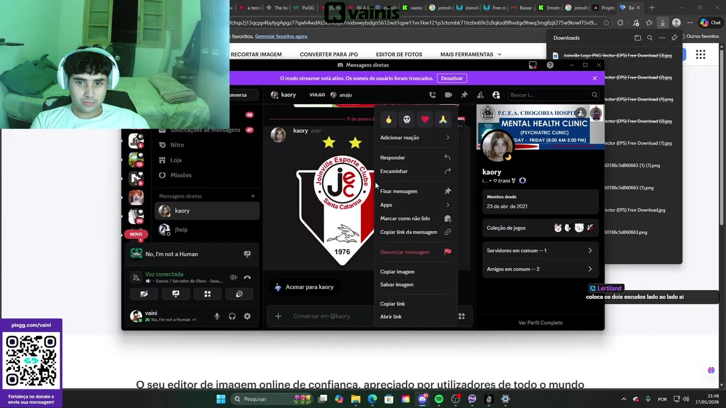Image resolution: width=726 pixels, height=408 pixels.
Task: Select Encaminhar in context menu
Action: pos(415,171)
